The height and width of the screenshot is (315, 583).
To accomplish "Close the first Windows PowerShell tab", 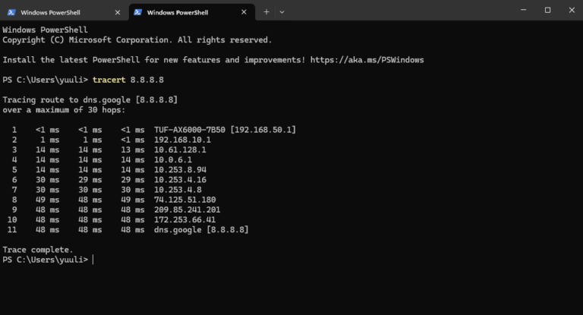I will pos(117,12).
